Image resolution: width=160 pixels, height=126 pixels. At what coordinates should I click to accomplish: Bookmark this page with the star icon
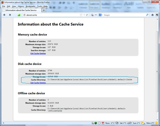[x=81, y=15]
